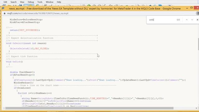This screenshot has width=199, height=112.
Task: Click 'if(AfterNewsStop>0)' line
Action: tap(22, 75)
